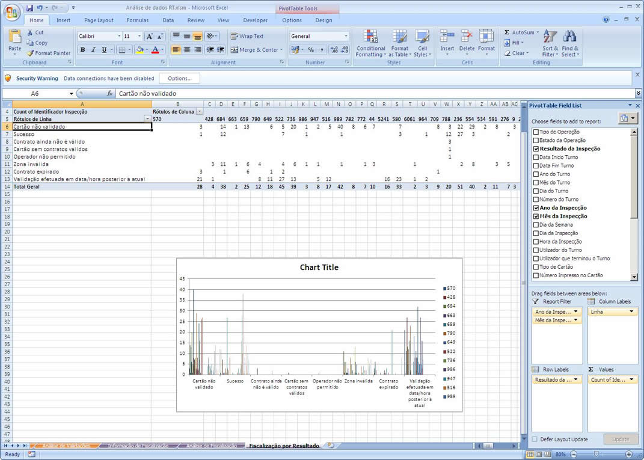Click the Sort & Filter icon
Screen dimensions: 644x460
point(550,37)
